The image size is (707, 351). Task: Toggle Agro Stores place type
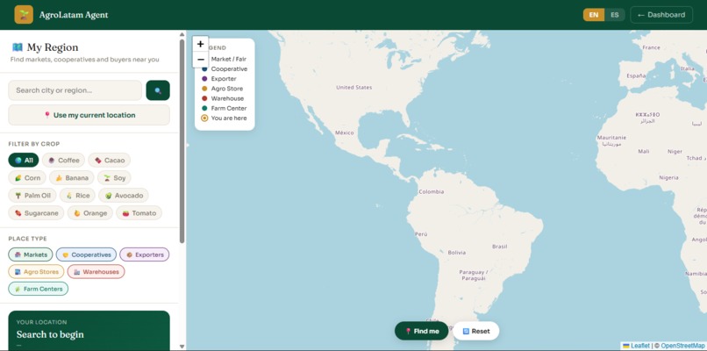point(36,272)
